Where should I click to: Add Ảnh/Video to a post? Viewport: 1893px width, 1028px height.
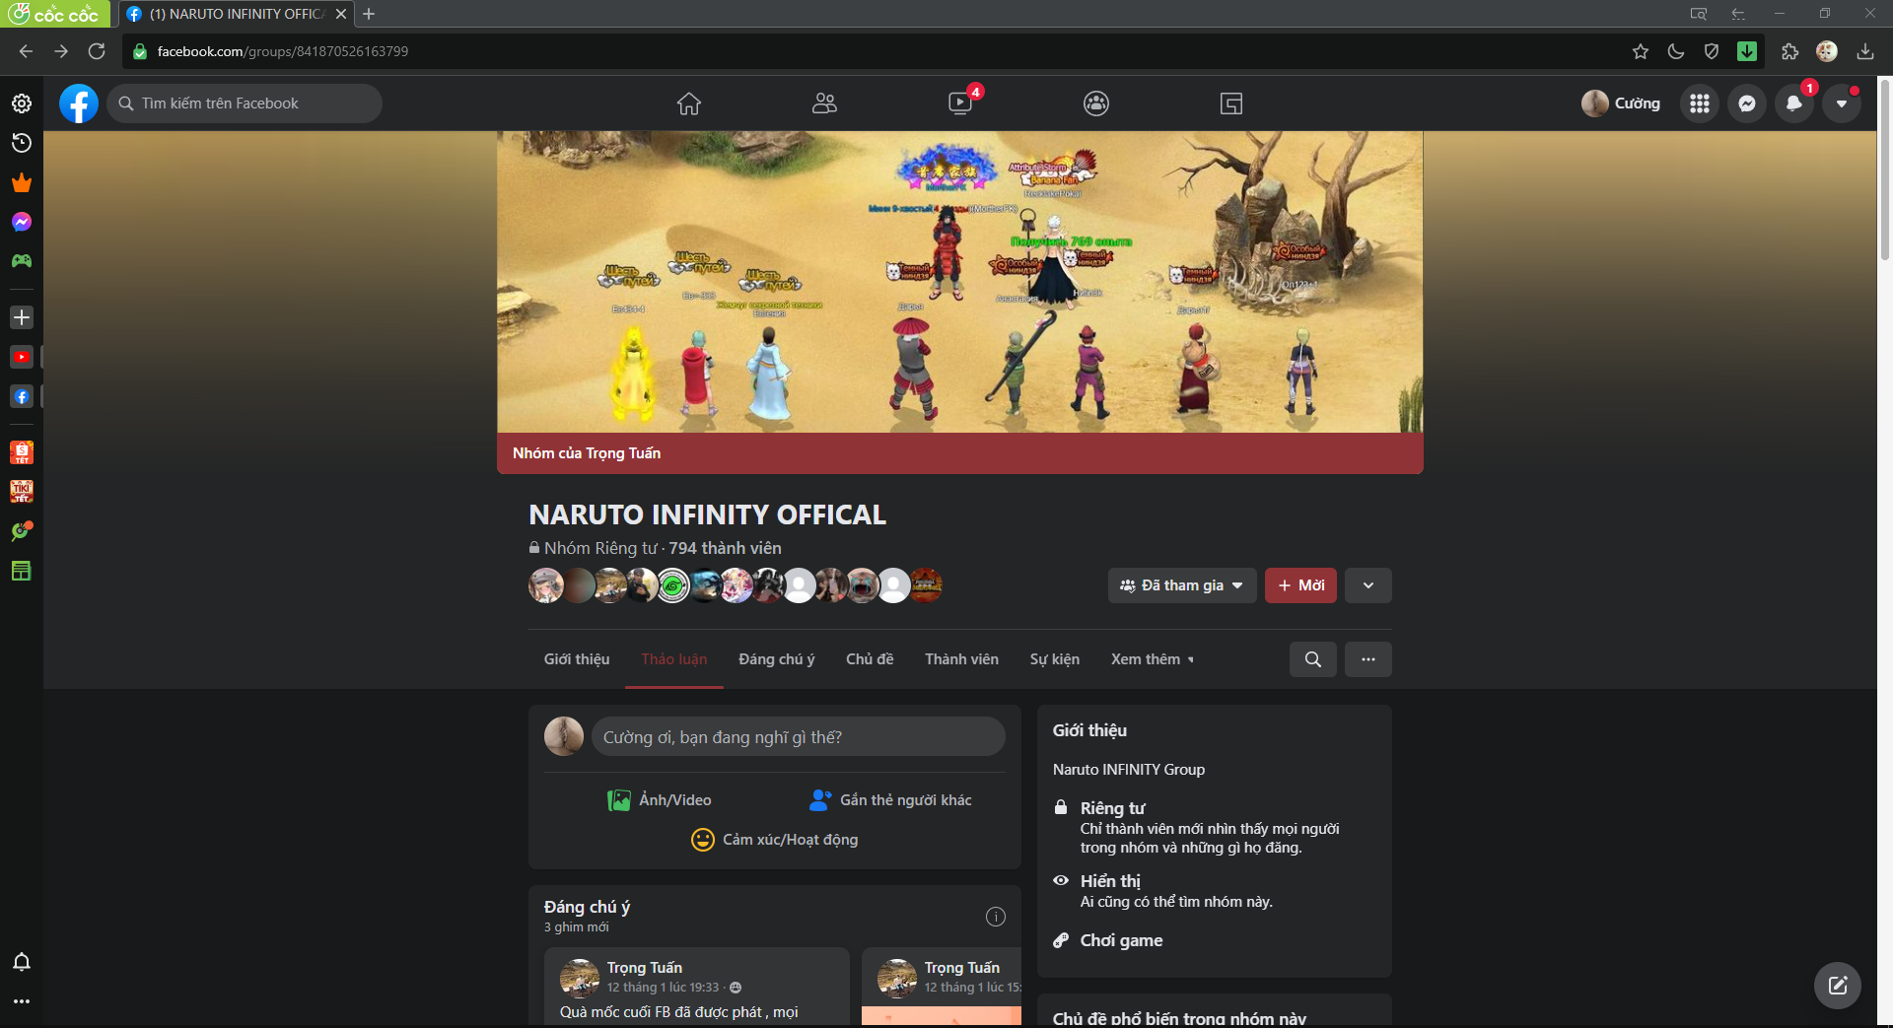[x=660, y=800]
